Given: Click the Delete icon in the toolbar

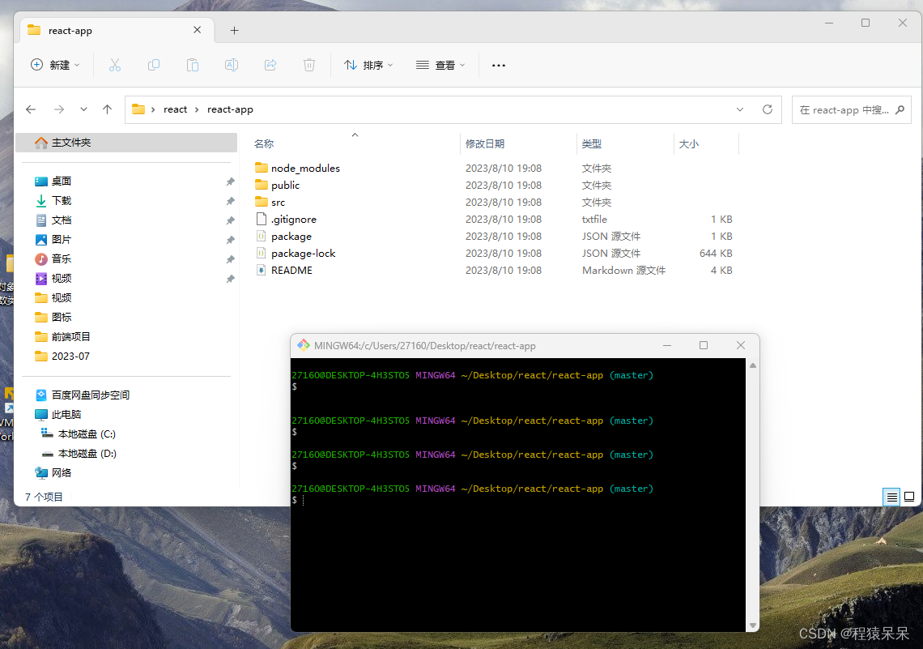Looking at the screenshot, I should pos(309,65).
